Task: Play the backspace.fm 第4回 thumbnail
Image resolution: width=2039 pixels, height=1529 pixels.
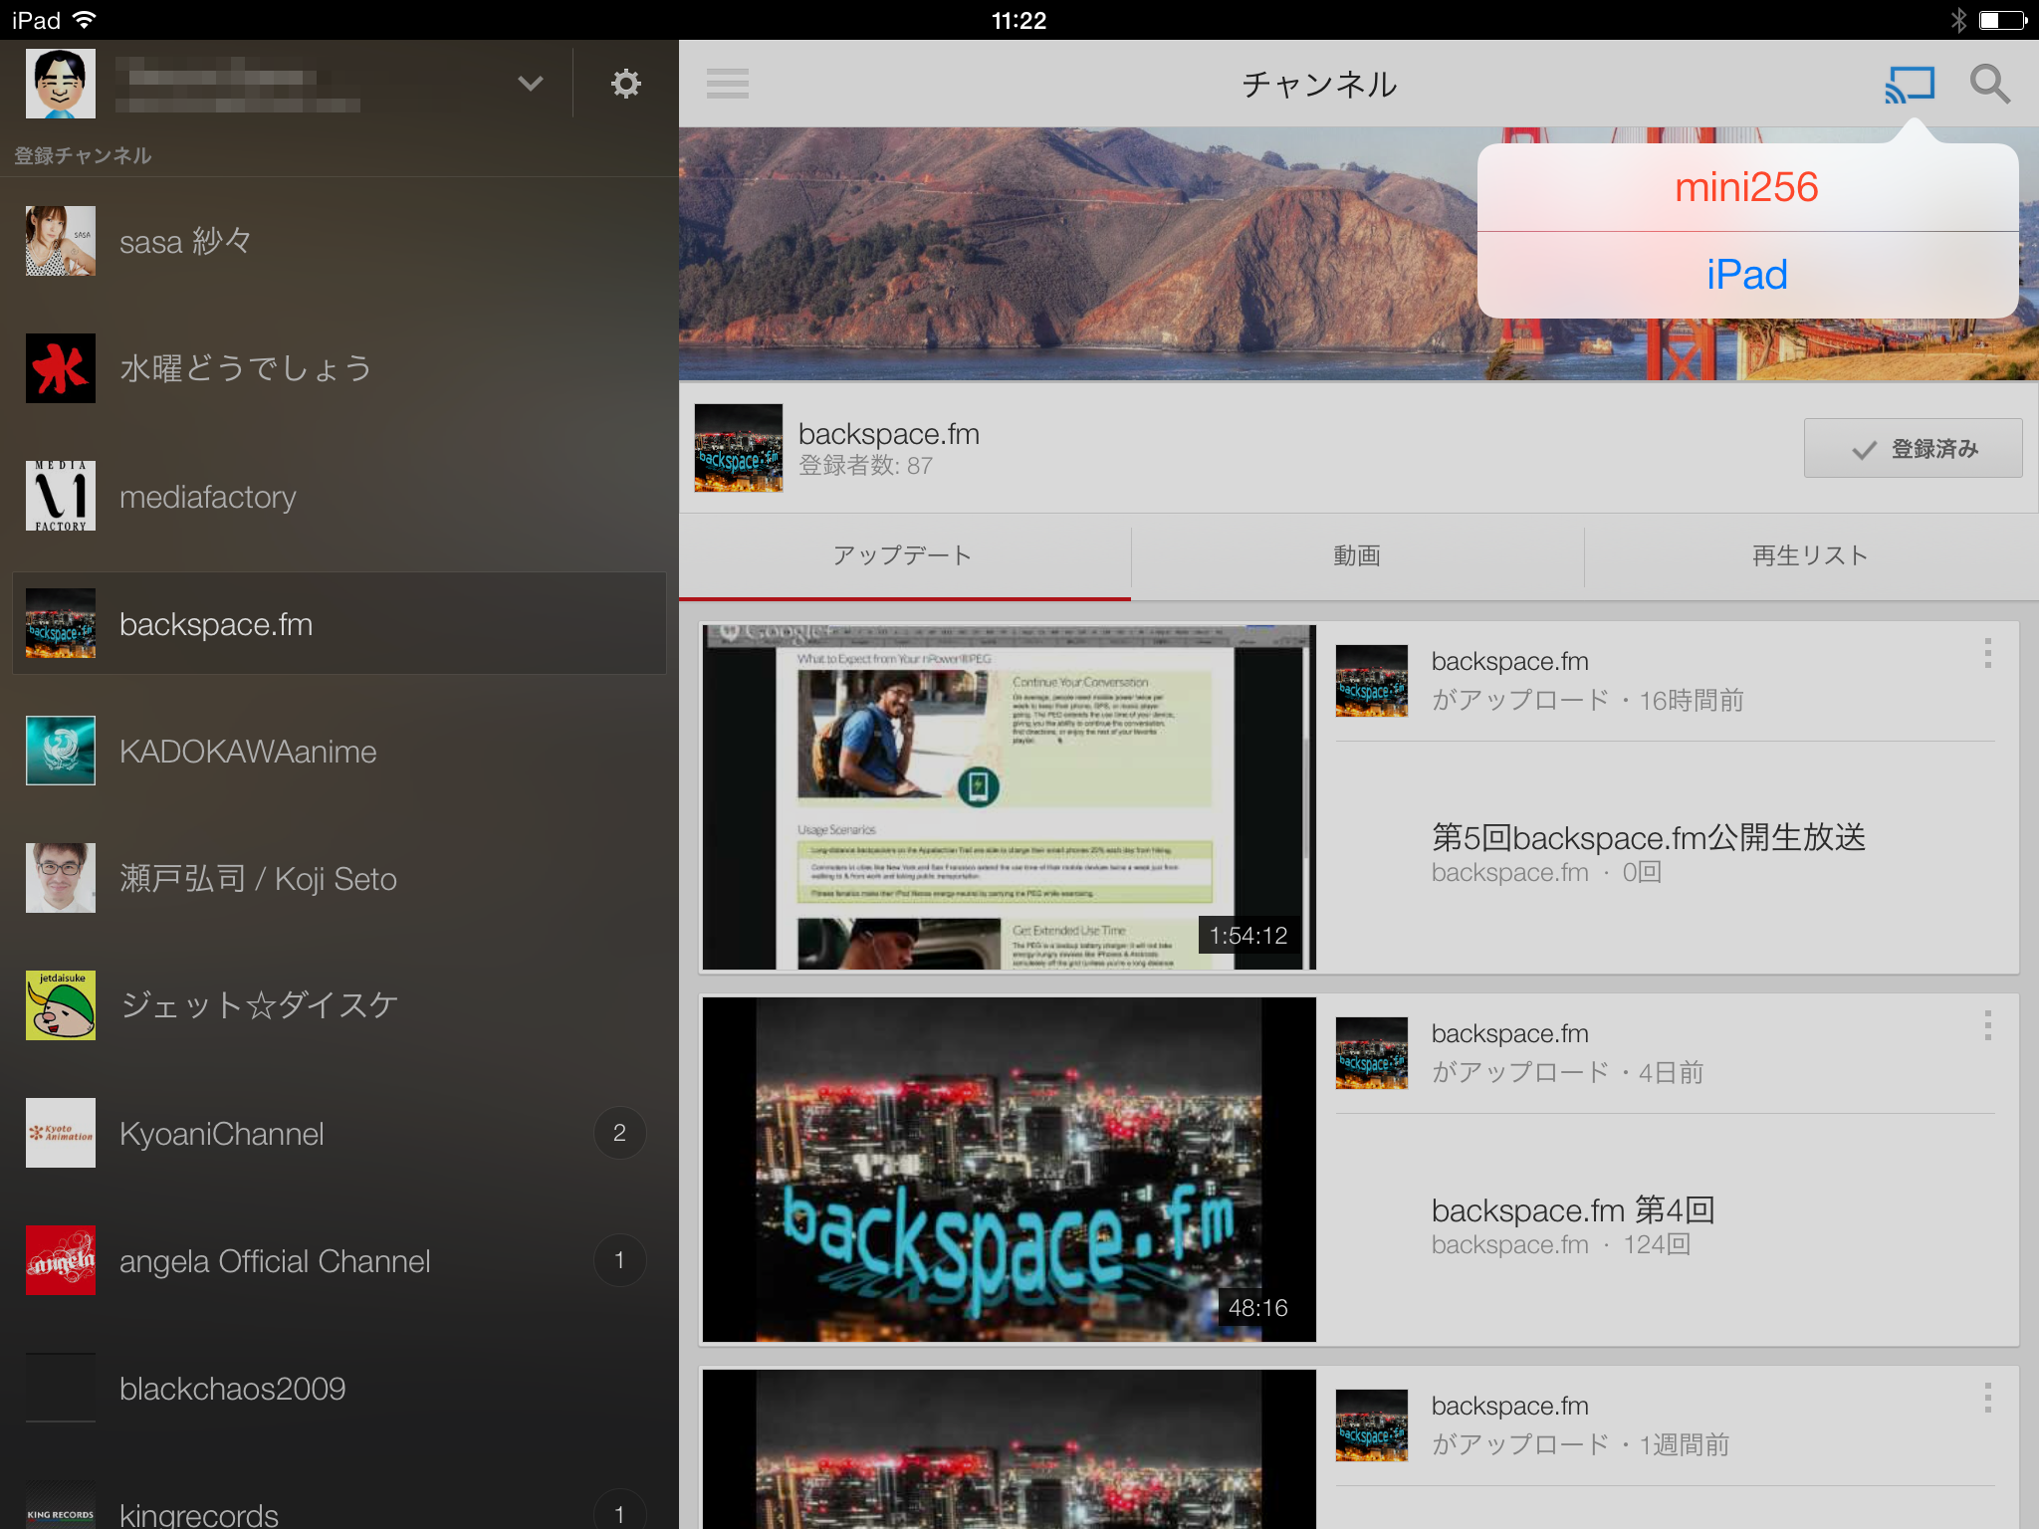Action: tap(1009, 1170)
